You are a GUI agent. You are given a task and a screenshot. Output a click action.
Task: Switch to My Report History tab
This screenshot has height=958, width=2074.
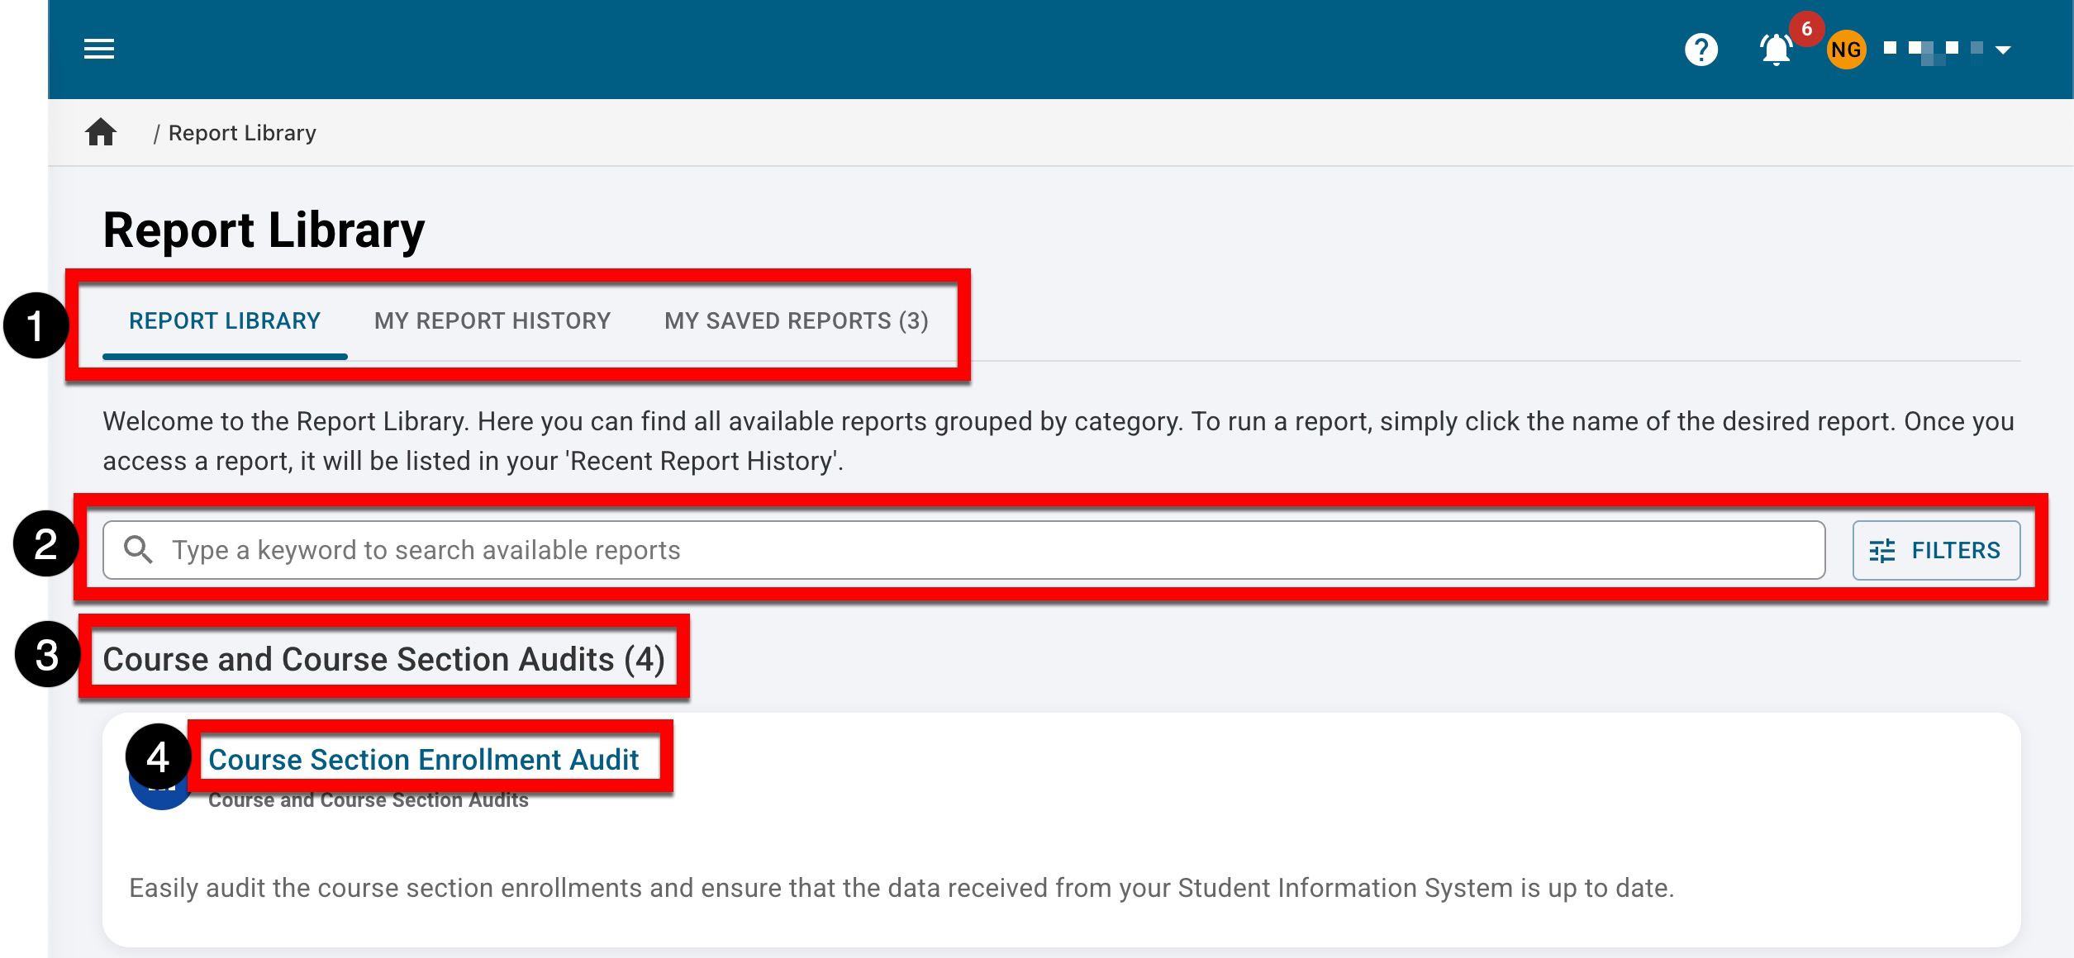pyautogui.click(x=492, y=320)
